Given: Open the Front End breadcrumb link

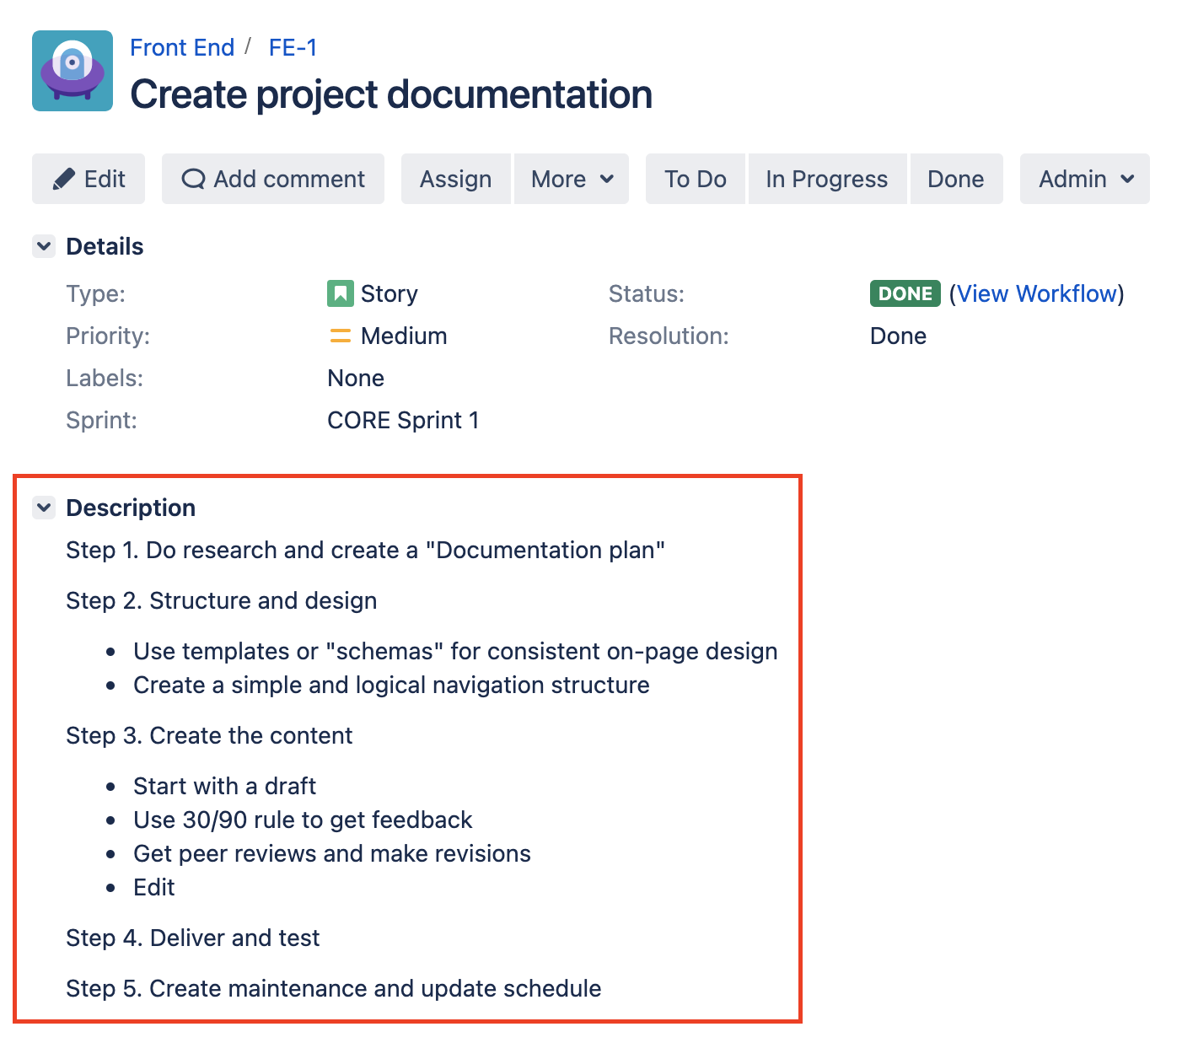Looking at the screenshot, I should point(182,48).
